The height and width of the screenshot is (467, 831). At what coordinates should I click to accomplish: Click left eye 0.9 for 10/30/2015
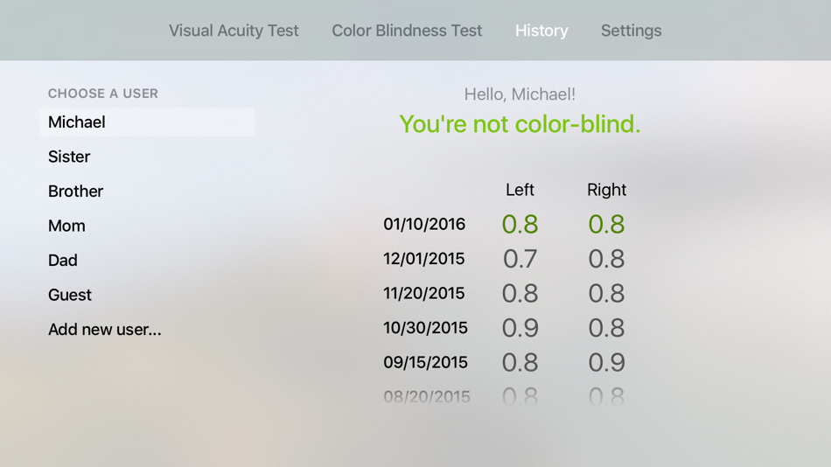(520, 328)
